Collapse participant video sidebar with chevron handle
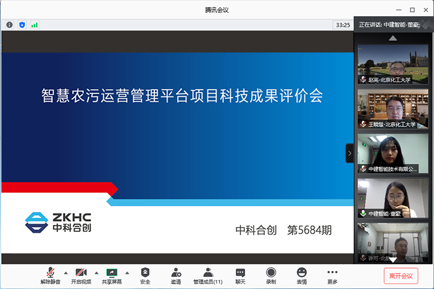 coord(350,153)
